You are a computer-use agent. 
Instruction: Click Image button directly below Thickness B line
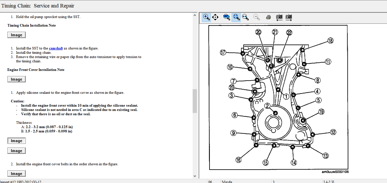click(16, 141)
